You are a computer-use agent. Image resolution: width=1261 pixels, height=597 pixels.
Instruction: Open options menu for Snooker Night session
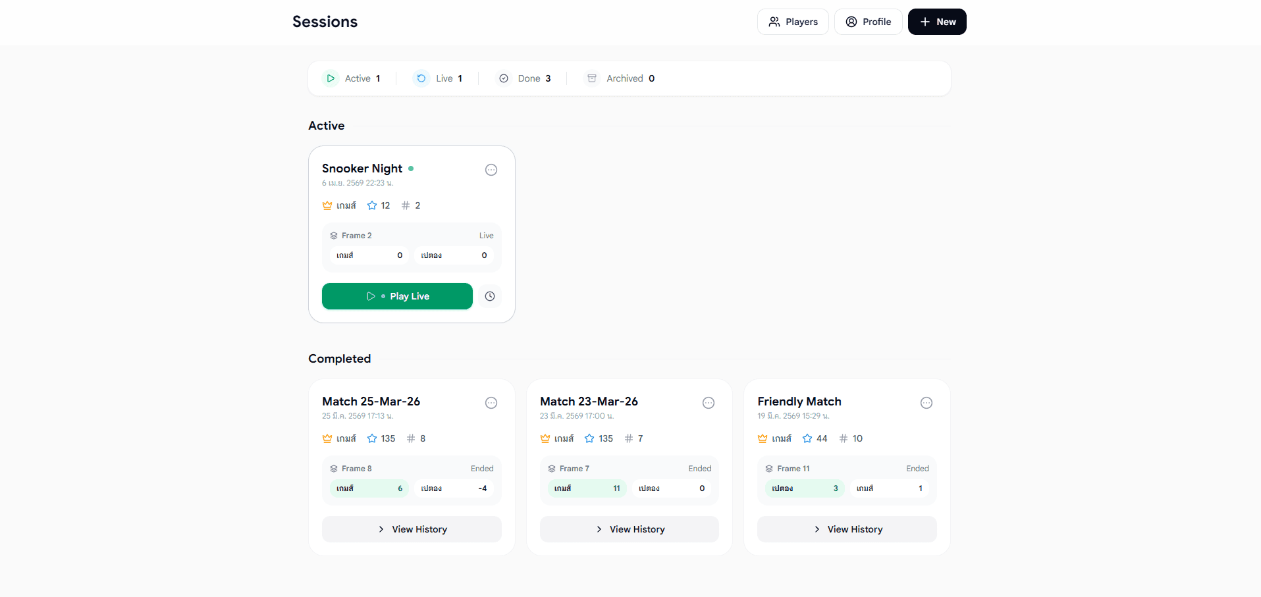click(491, 170)
